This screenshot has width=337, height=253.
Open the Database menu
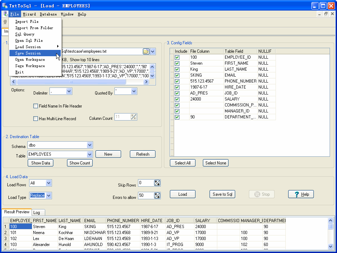(48, 14)
